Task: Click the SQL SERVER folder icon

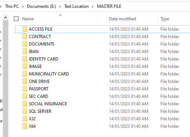Action: (25, 111)
